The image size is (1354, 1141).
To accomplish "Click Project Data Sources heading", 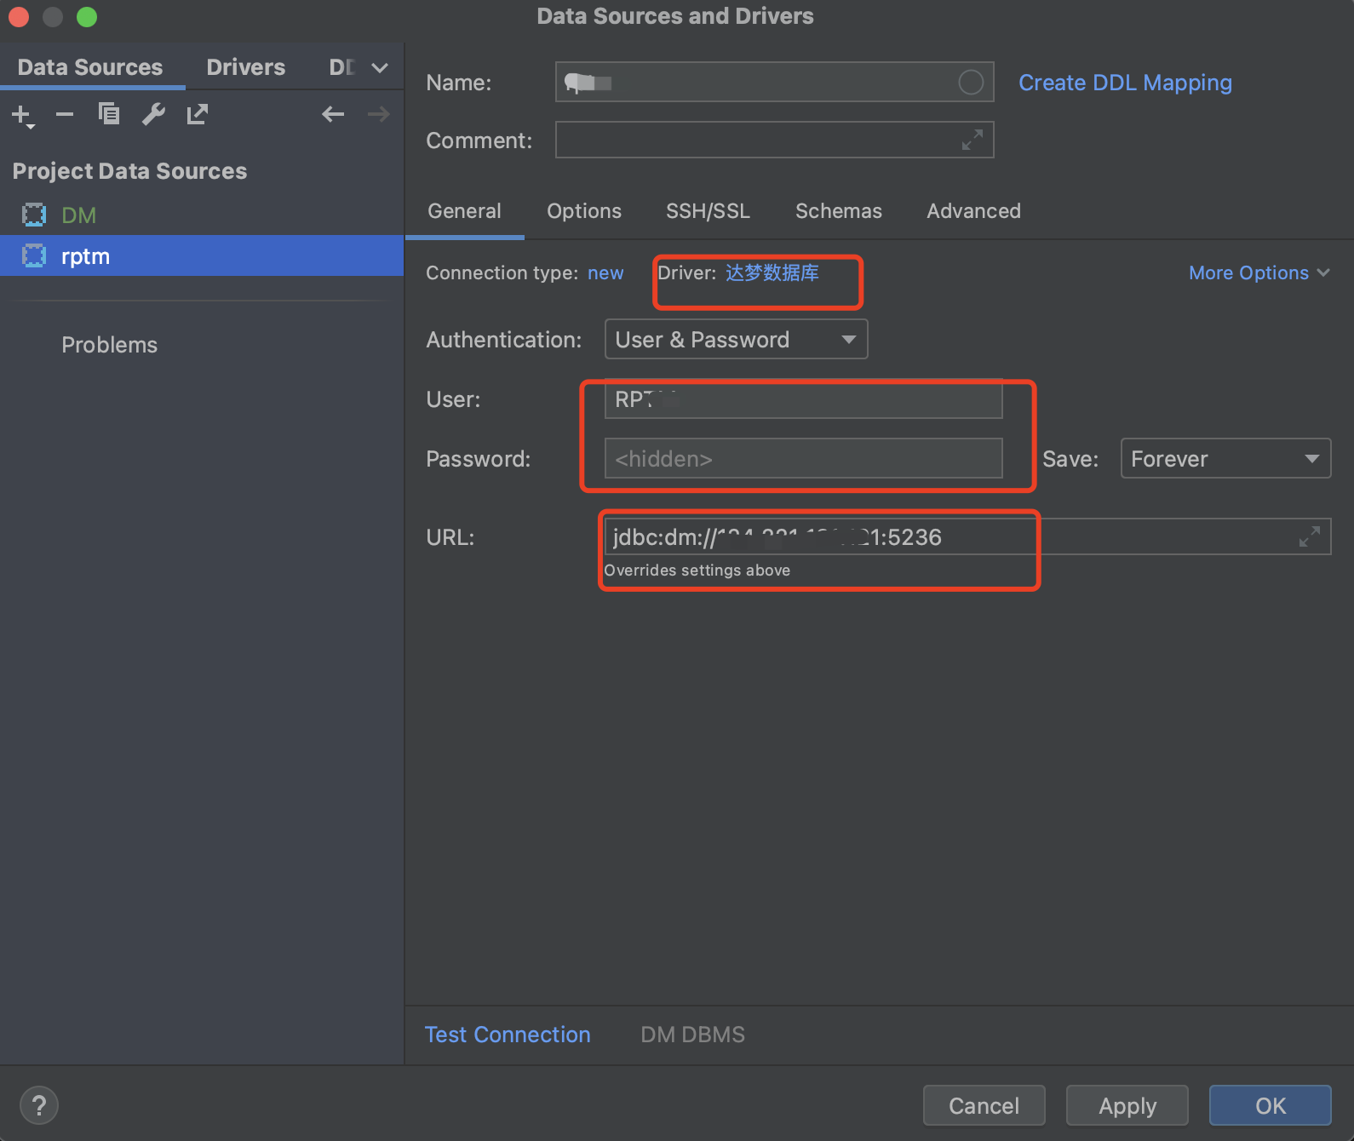I will [x=129, y=171].
